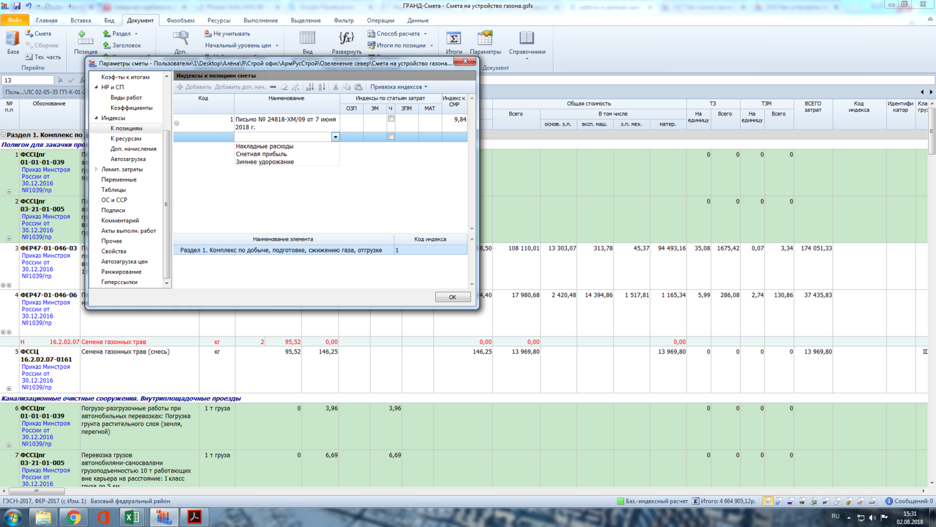
Task: Click the Сообщений info icon in status bar
Action: pos(889,501)
